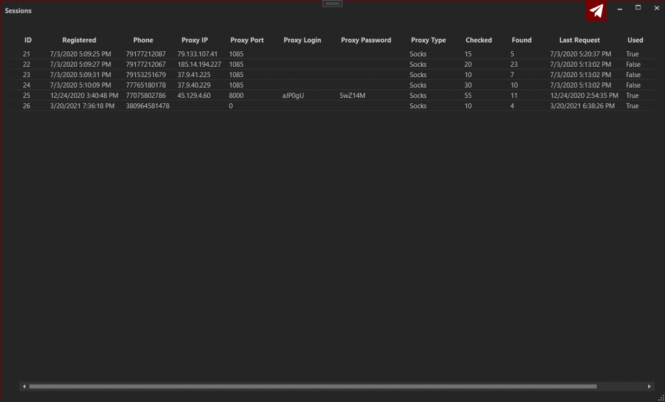Click Used value False in row 22
Screen dimensions: 665x402
pos(633,64)
